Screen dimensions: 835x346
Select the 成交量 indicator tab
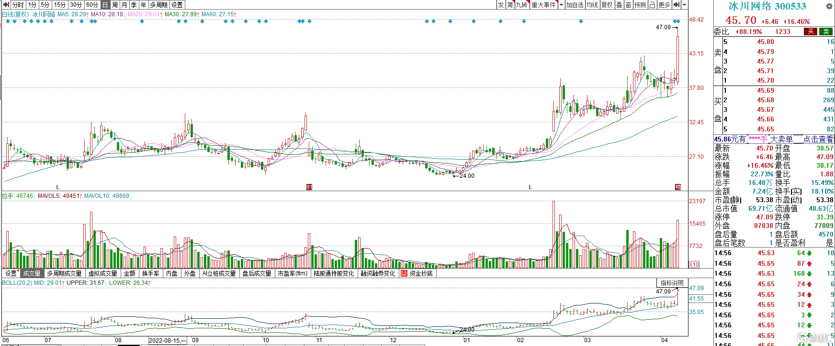(32, 273)
